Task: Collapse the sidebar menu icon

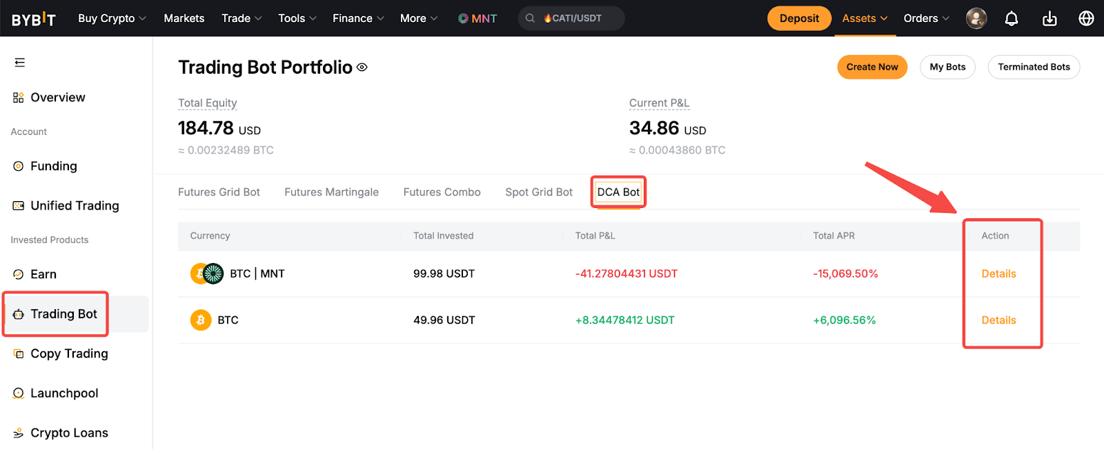Action: point(20,63)
